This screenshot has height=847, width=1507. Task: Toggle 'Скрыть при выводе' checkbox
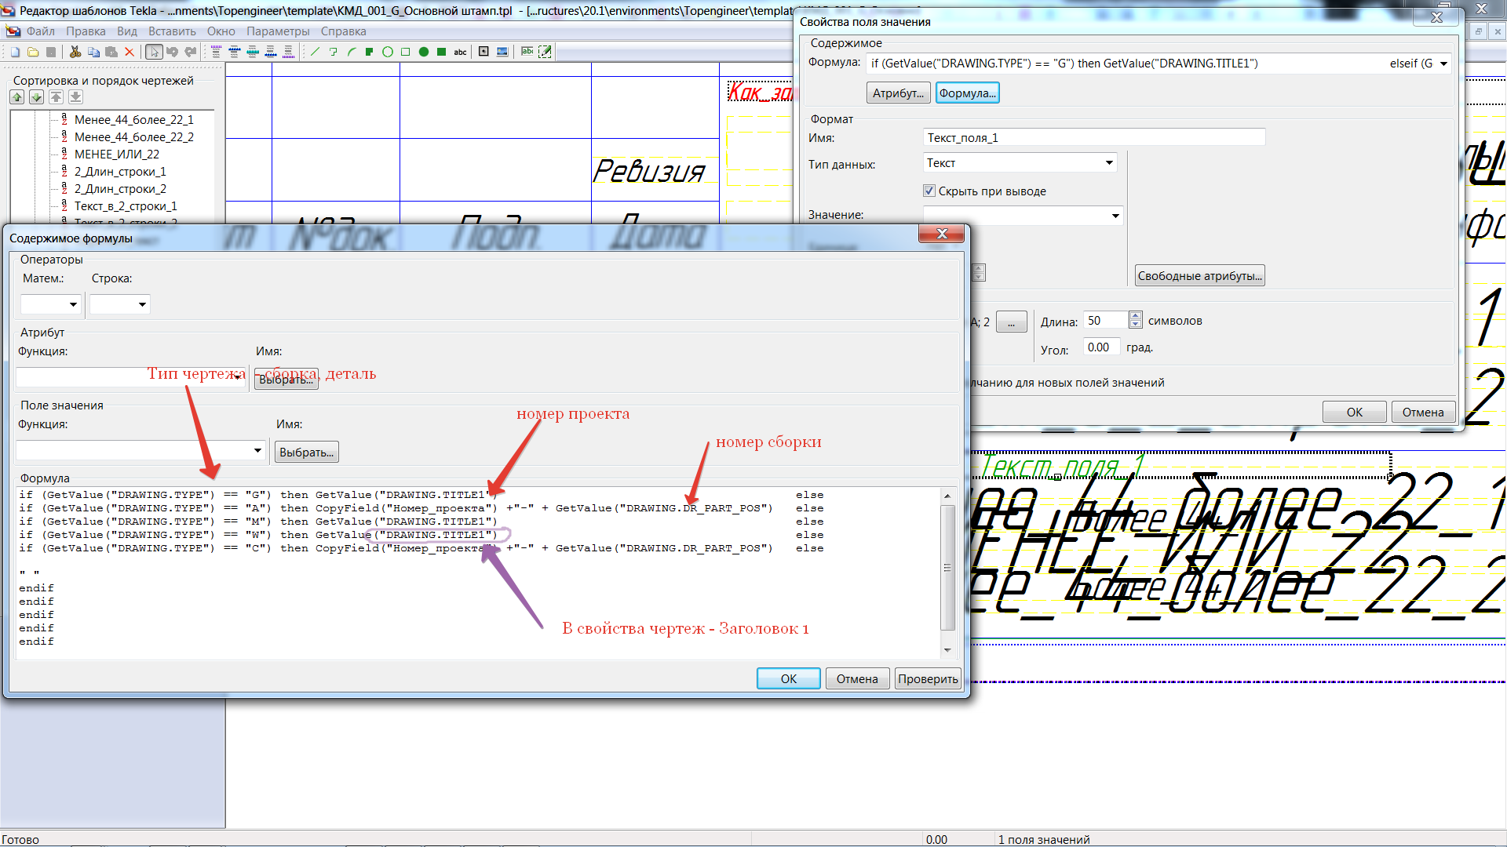tap(929, 191)
